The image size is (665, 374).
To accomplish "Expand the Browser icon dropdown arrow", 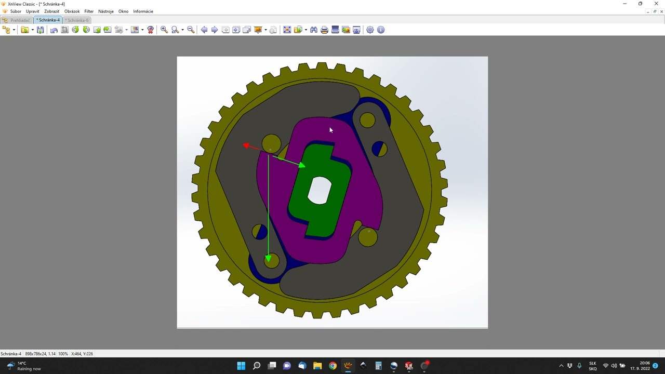I will 14,30.
